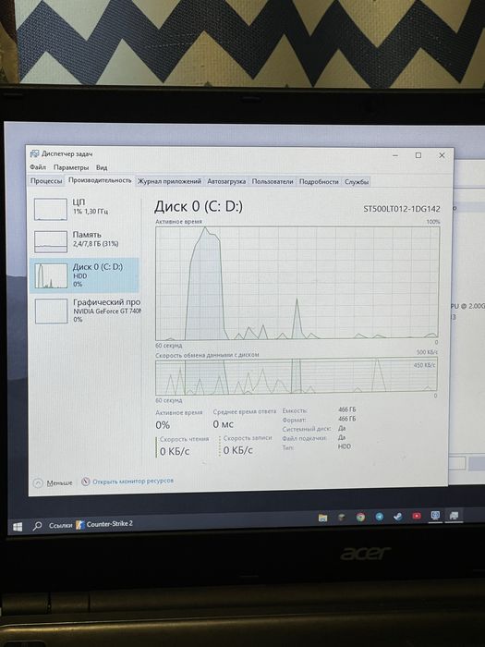Maximize the Task Manager window
The width and height of the screenshot is (485, 647).
[418, 155]
